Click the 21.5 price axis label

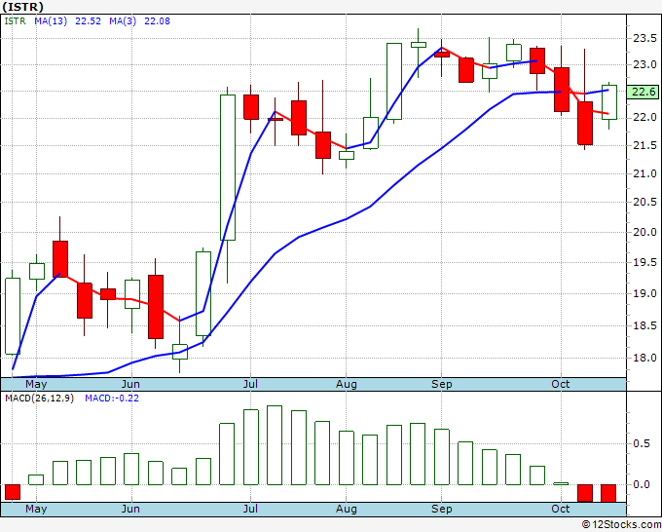click(x=644, y=145)
